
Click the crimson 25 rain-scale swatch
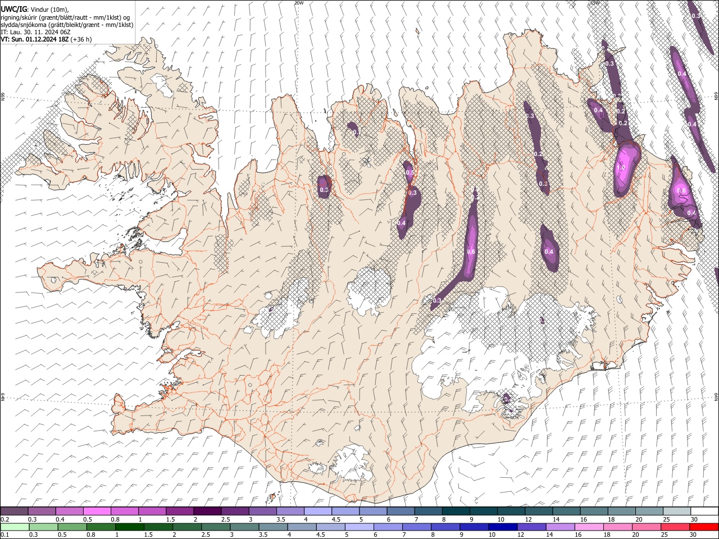click(676, 527)
